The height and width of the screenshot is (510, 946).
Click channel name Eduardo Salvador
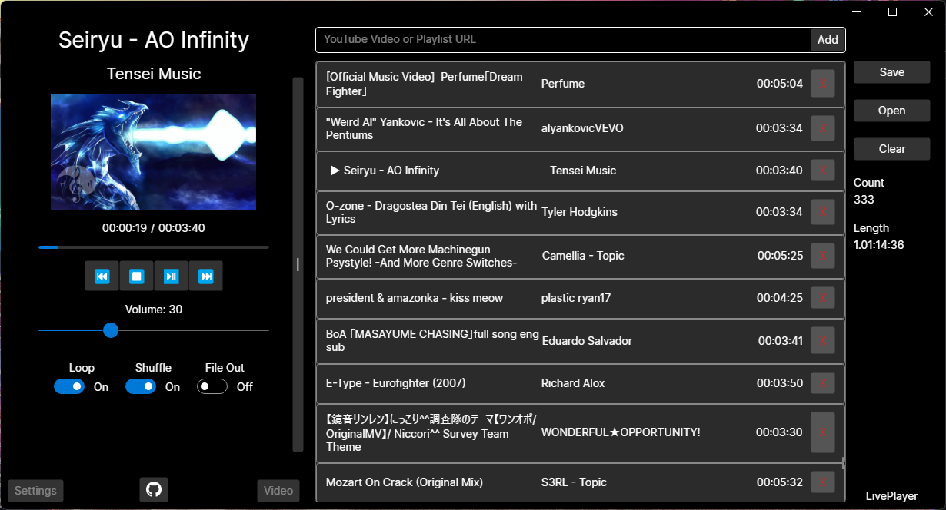(587, 340)
